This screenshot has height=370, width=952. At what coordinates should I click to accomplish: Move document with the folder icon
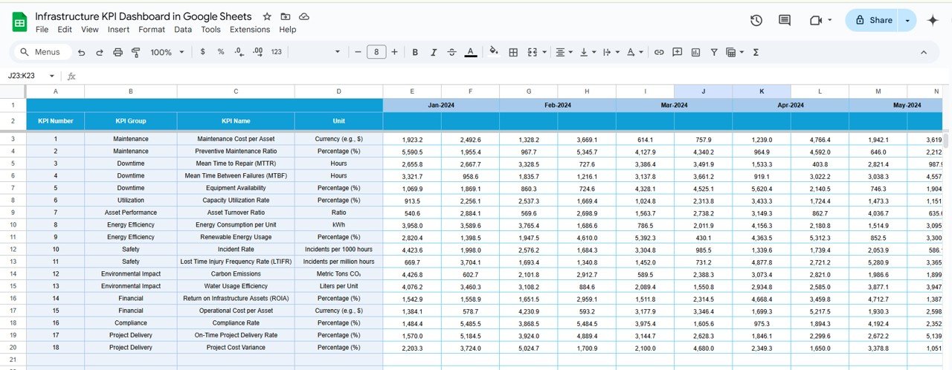coord(286,16)
